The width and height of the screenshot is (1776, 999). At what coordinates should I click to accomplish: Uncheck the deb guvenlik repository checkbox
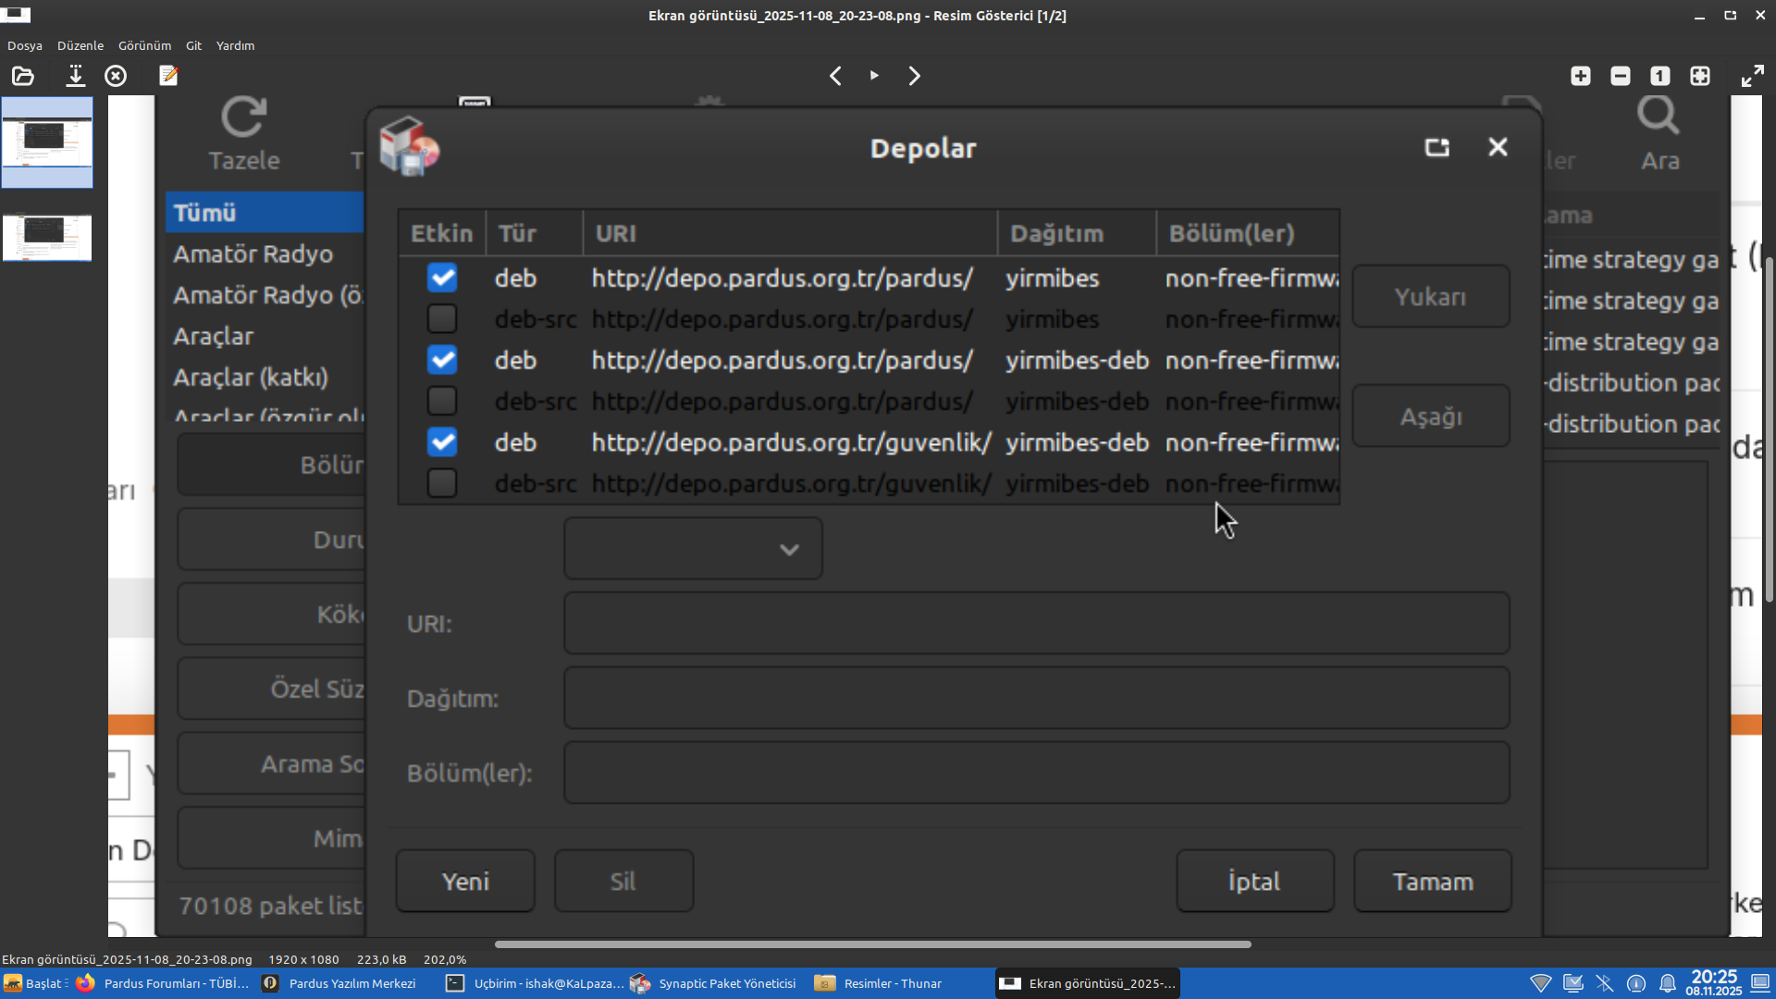(442, 442)
